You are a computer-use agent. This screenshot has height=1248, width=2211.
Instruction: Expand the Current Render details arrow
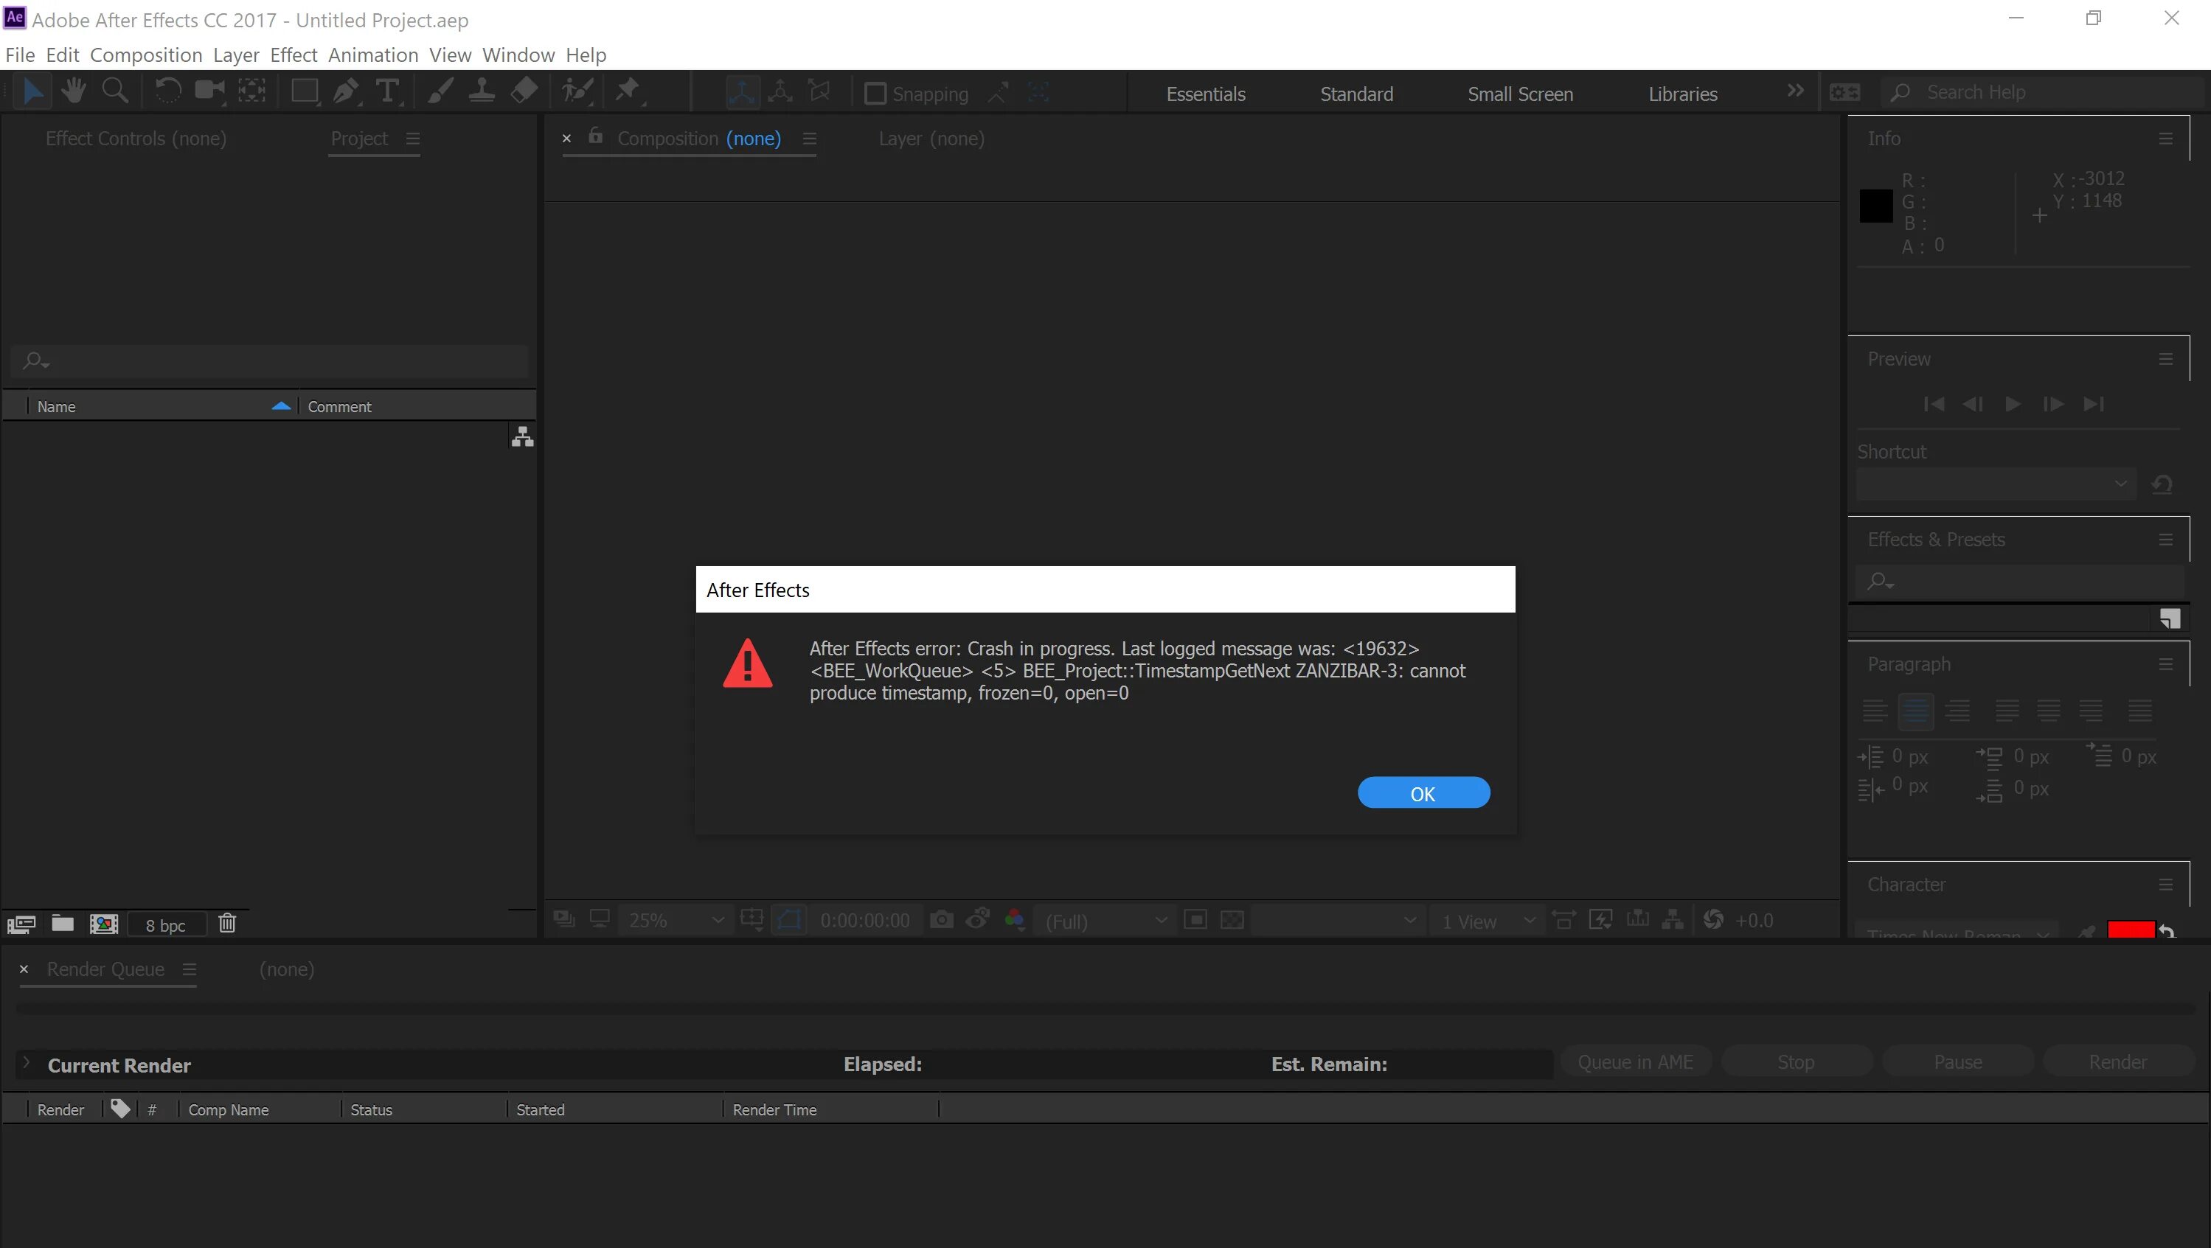(x=27, y=1063)
